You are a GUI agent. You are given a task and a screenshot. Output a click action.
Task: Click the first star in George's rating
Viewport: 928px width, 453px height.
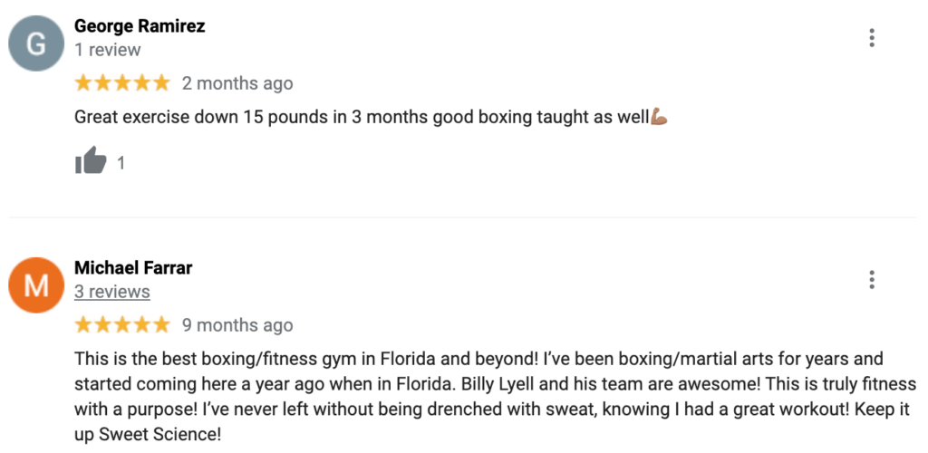pyautogui.click(x=83, y=83)
